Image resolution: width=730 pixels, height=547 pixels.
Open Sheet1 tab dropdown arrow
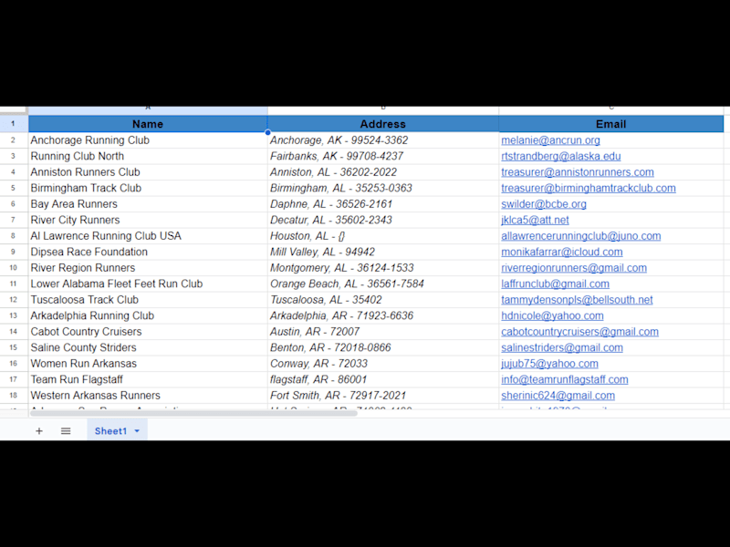pos(137,431)
